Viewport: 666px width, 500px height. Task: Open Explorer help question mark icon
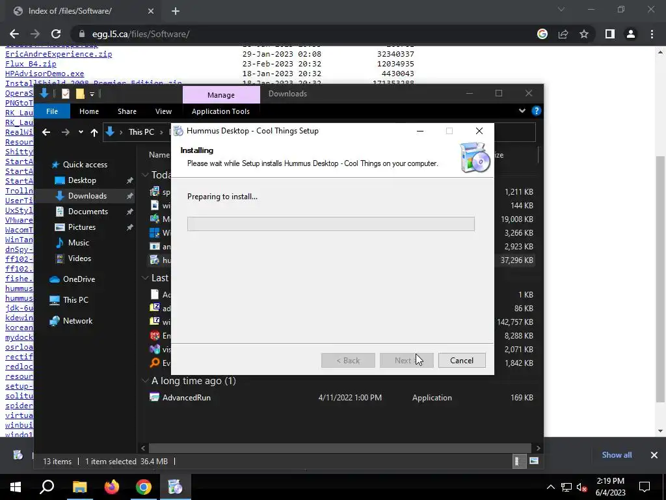coord(537,111)
